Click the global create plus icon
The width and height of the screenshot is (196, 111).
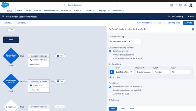point(172,5)
